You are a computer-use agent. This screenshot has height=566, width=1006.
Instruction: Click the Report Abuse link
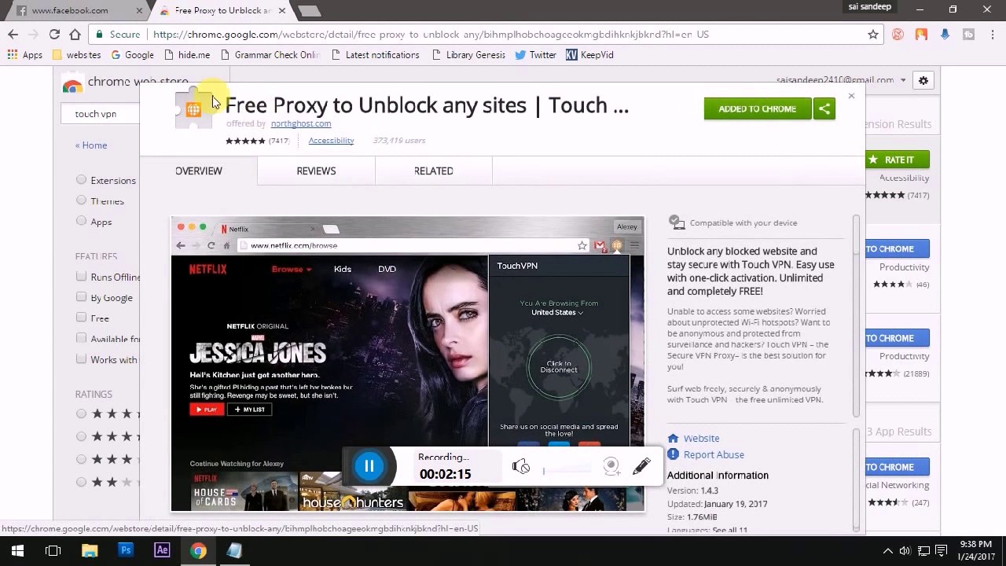pos(714,454)
